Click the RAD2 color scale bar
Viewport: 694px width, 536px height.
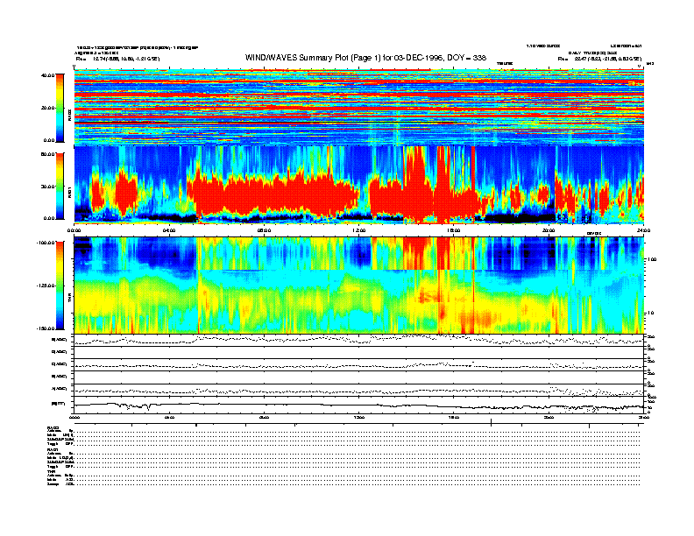60,108
